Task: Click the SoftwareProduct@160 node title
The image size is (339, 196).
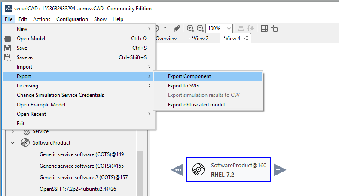Action: click(238, 166)
